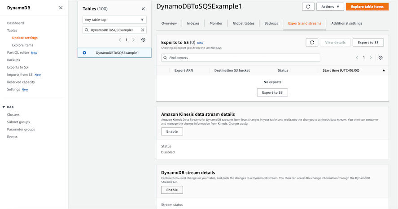This screenshot has height=209, width=398.
Task: Go to previous page of exports
Action: click(x=357, y=58)
